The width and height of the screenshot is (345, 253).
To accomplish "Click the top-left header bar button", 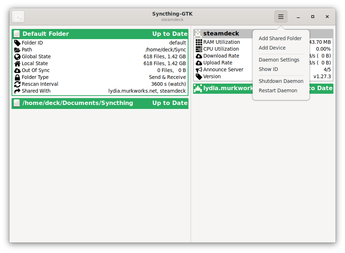I will [x=18, y=17].
